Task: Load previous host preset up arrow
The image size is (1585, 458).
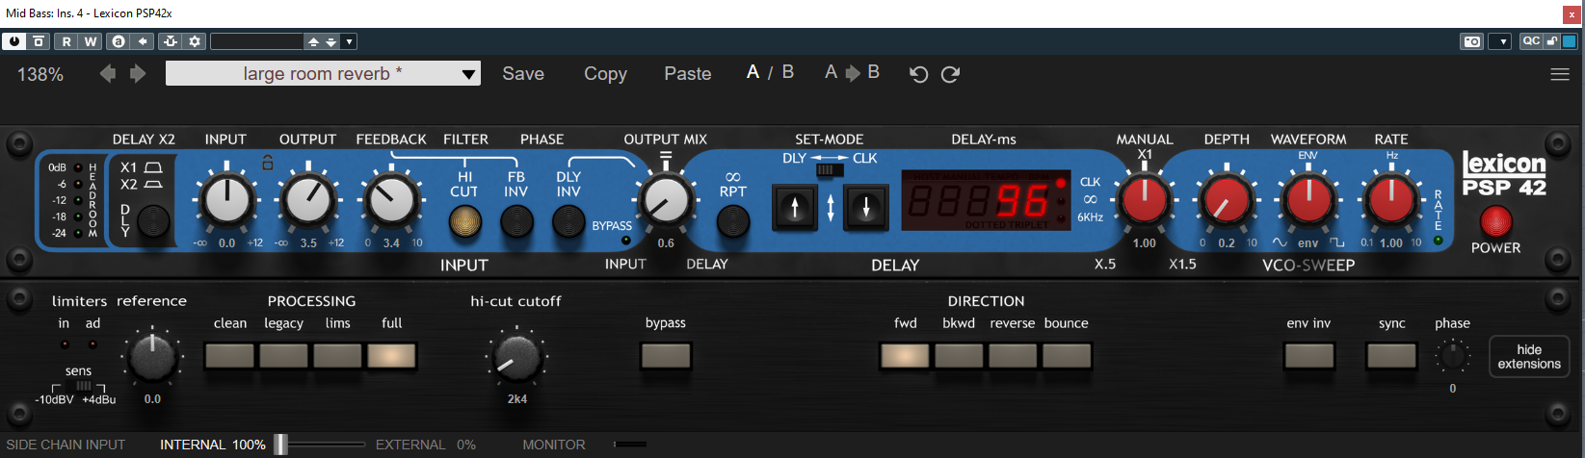Action: click(313, 41)
